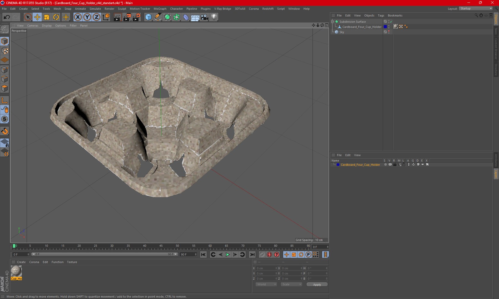Add a Light object with the bulb icon
Screen dimensions: 499x299
pyautogui.click(x=214, y=17)
